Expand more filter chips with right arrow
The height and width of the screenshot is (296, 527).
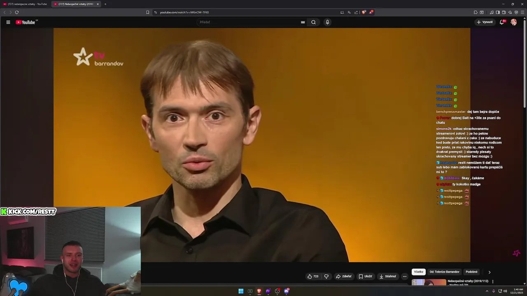pyautogui.click(x=490, y=272)
